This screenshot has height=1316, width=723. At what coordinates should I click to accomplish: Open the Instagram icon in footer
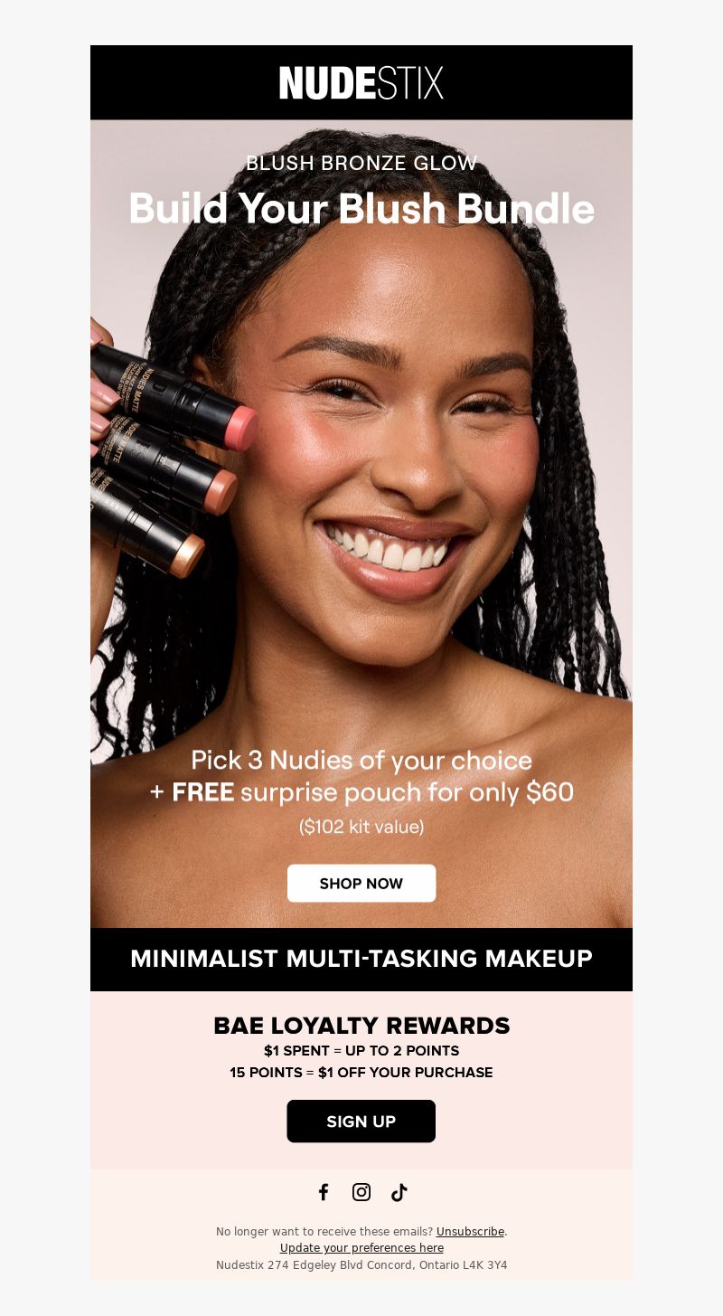(361, 1192)
